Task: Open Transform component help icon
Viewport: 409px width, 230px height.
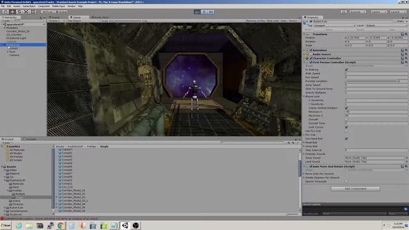Action: 402,34
